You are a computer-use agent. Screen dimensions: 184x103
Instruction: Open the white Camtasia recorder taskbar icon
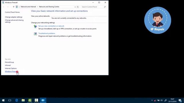click(37, 100)
